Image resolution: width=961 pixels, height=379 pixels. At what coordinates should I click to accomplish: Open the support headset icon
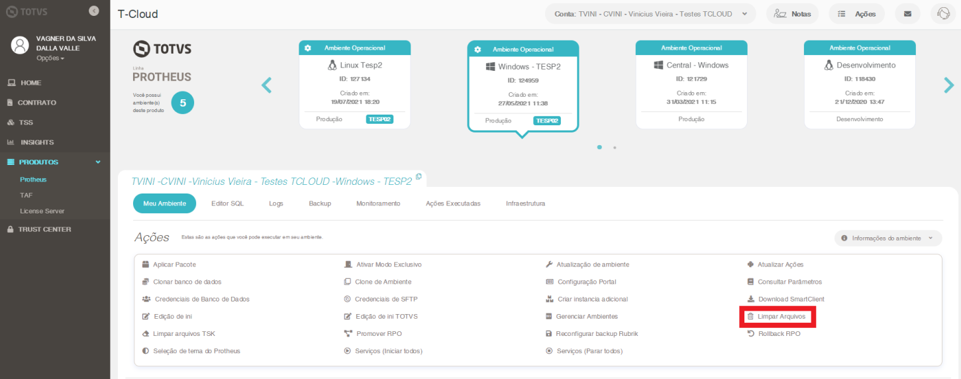pos(944,13)
